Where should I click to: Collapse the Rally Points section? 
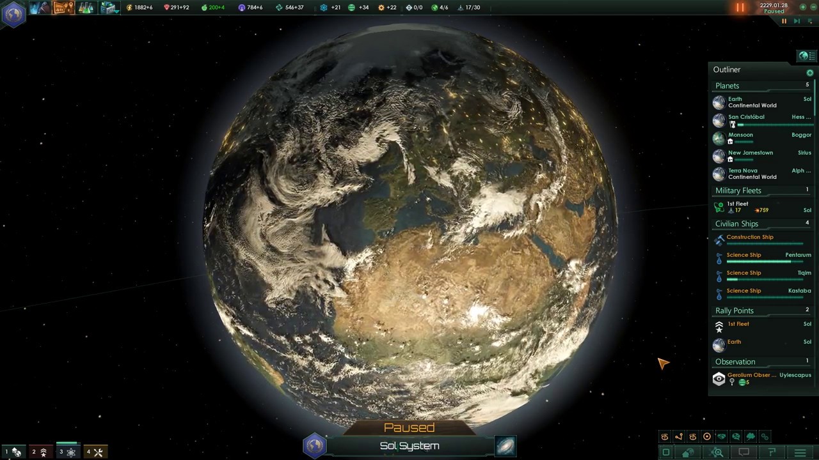(762, 310)
